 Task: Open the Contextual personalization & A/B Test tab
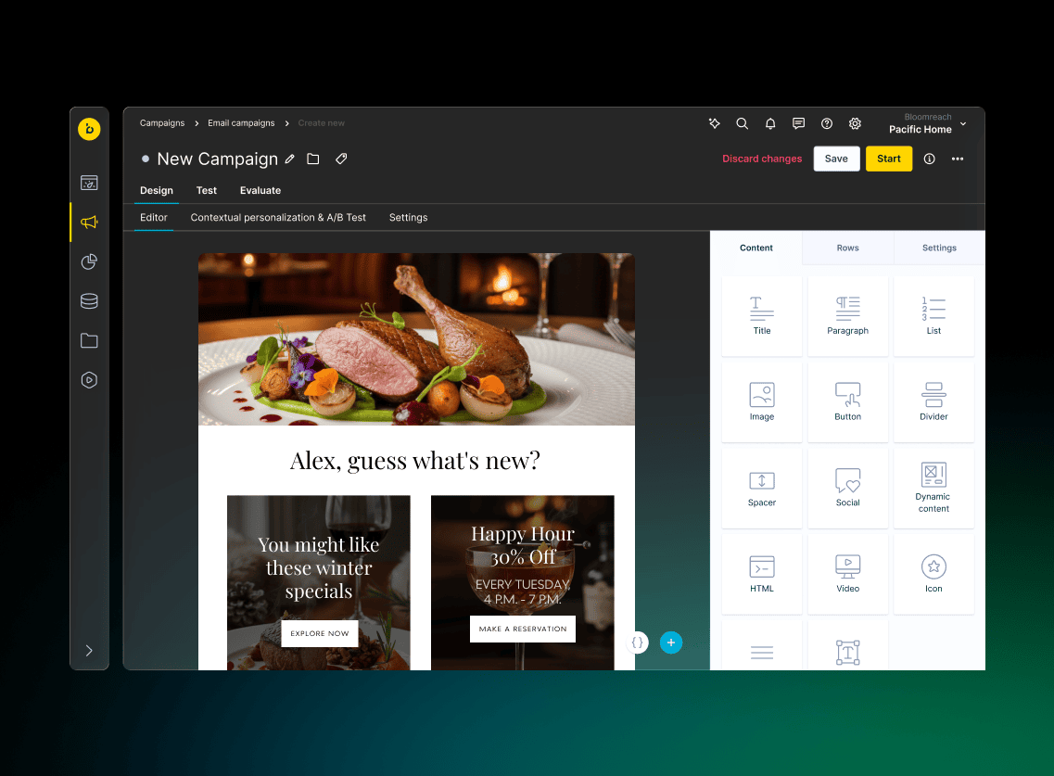(x=278, y=218)
